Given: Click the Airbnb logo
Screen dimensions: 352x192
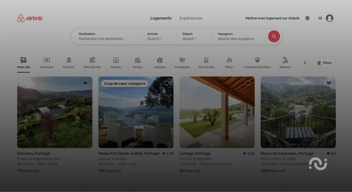Looking at the screenshot, I should pyautogui.click(x=30, y=18).
